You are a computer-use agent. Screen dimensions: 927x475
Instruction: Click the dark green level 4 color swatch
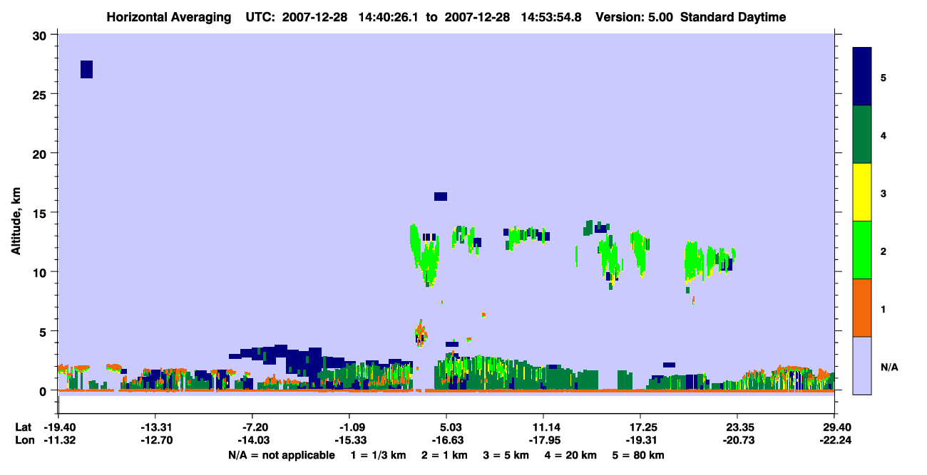[x=862, y=135]
